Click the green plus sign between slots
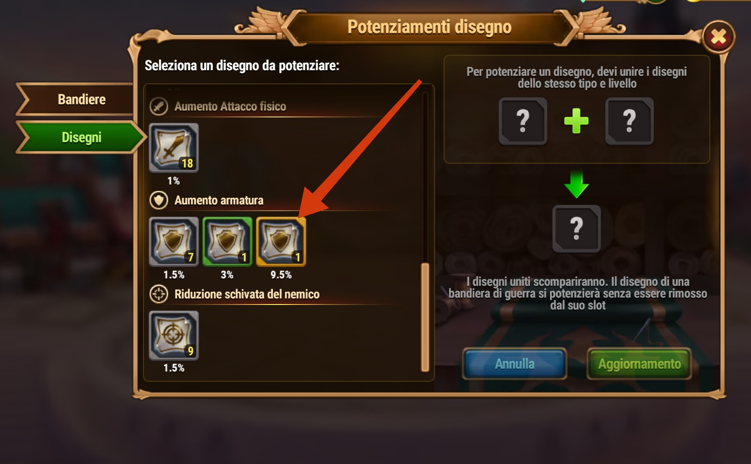 pos(576,121)
